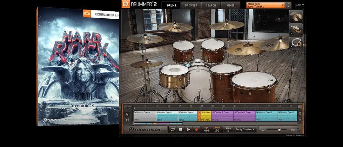This screenshot has height=147, width=343.
Task: Select the scissors cut tool
Action: click(127, 120)
